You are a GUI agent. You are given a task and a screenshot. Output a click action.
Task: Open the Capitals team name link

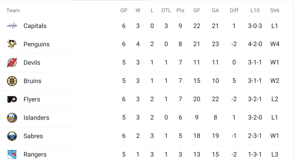35,26
